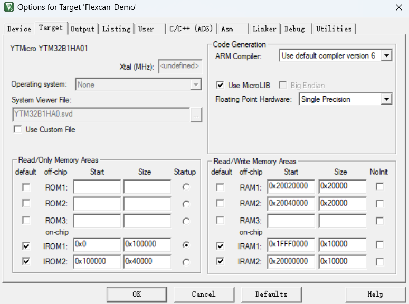Screen dimensions: 409x304
Task: Enable the Use Custom File checkbox
Action: [x=18, y=129]
